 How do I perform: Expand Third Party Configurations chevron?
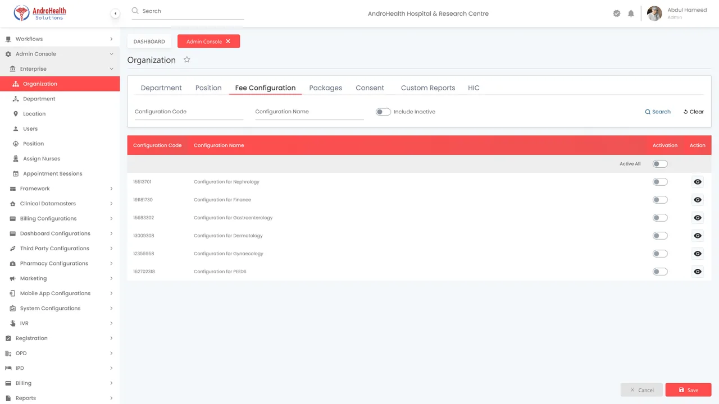(x=111, y=249)
